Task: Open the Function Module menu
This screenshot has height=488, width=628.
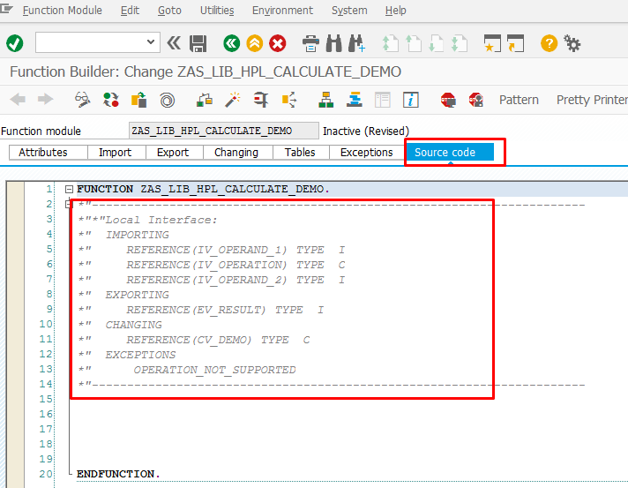Action: coord(63,11)
